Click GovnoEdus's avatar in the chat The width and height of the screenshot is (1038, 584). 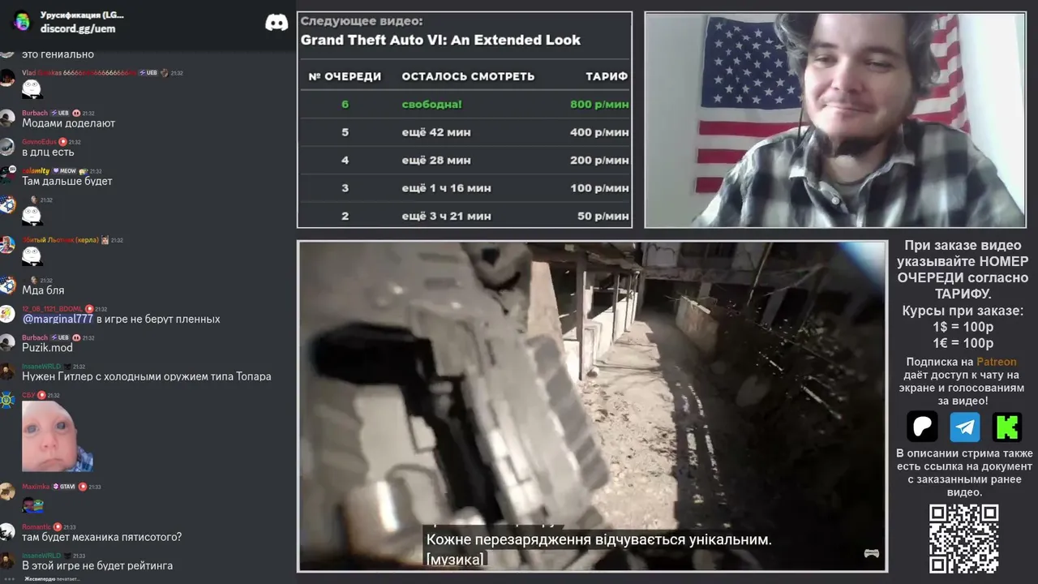[x=7, y=147]
